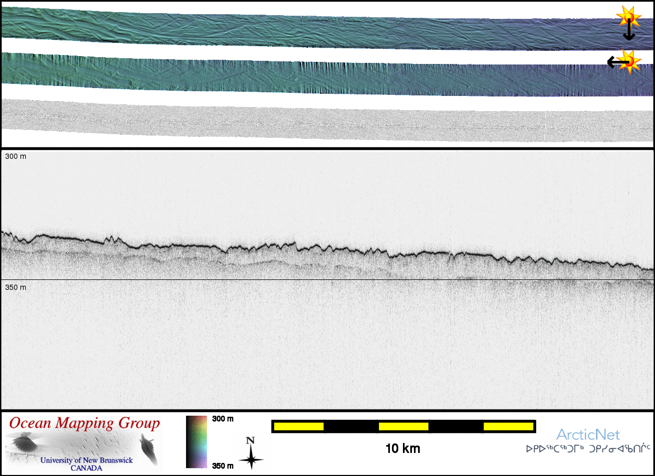Click the 10 km scale label
The width and height of the screenshot is (655, 476).
coord(402,449)
